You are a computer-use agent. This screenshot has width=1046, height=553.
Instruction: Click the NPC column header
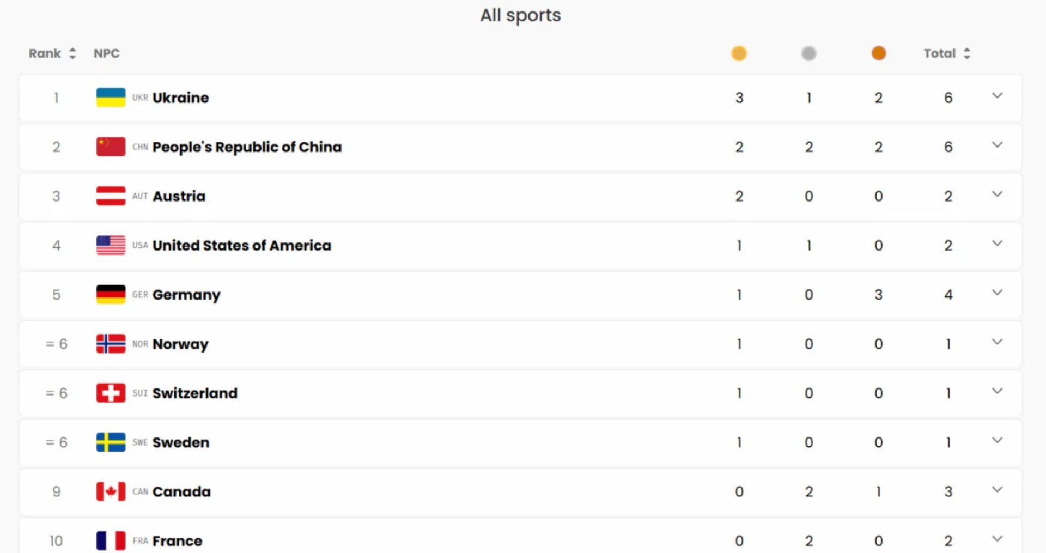point(106,53)
